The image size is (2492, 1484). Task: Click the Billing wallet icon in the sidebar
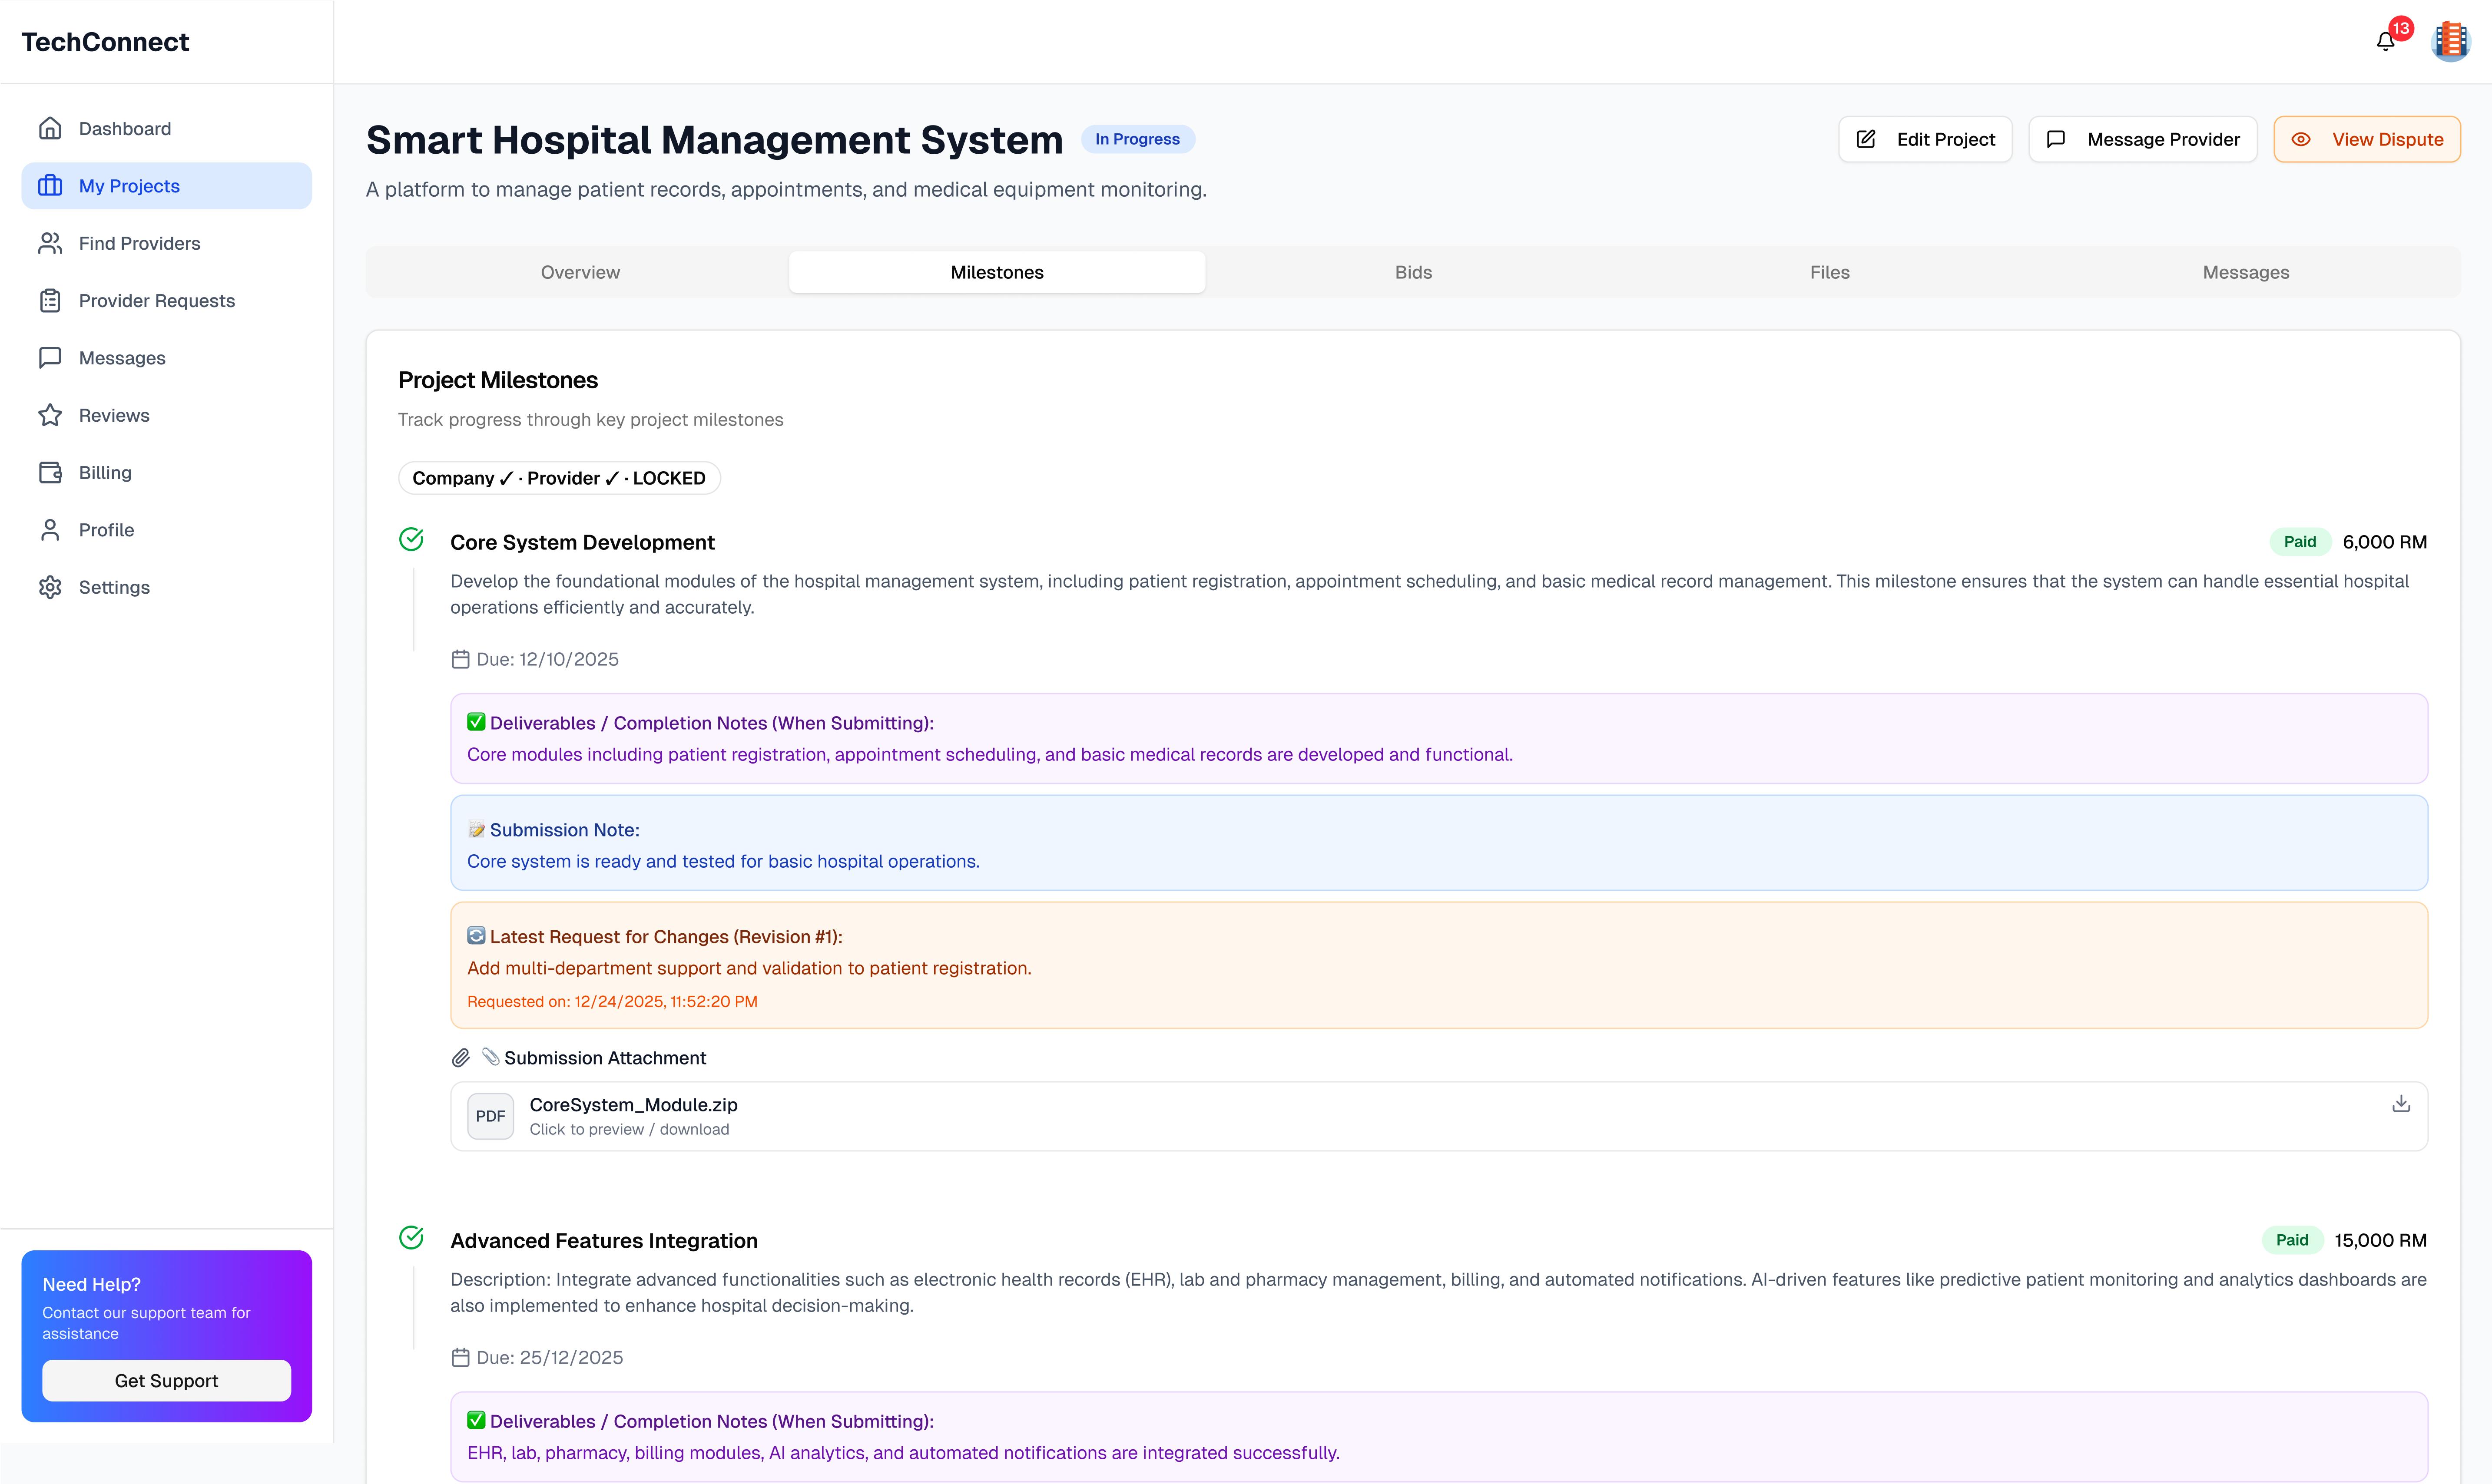coord(50,473)
